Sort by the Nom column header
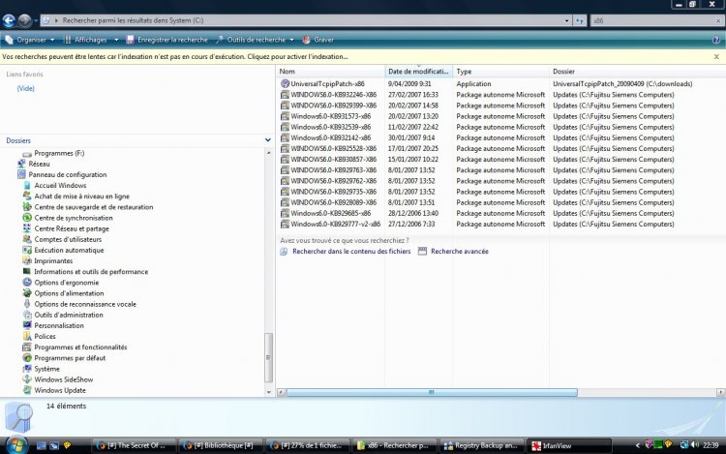The width and height of the screenshot is (726, 454). [x=331, y=72]
